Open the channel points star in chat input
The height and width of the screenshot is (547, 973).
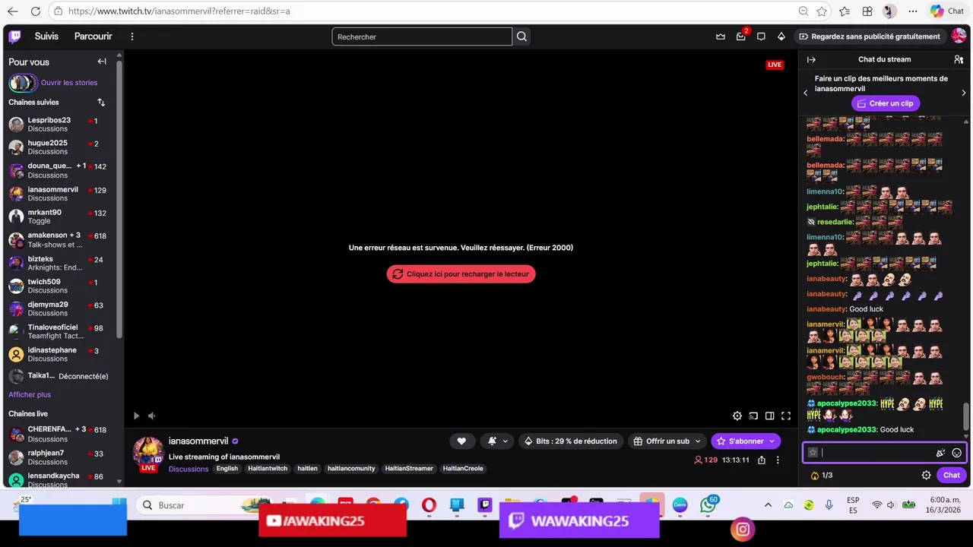tap(813, 453)
